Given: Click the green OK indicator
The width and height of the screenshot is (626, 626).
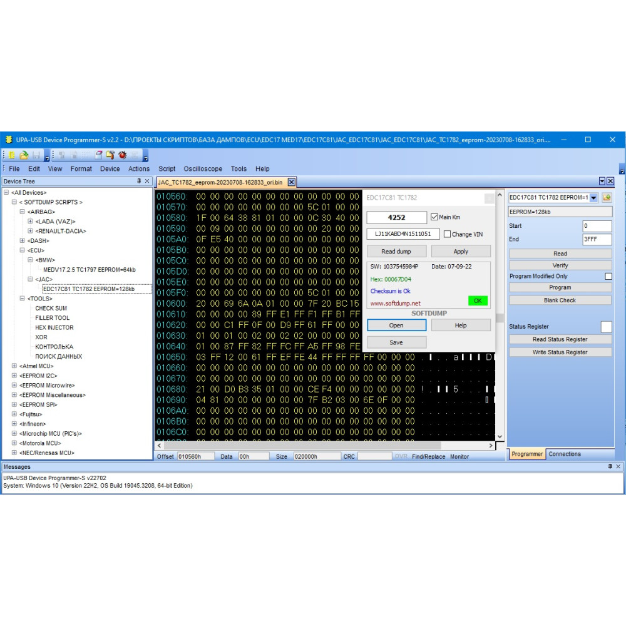Looking at the screenshot, I should click(478, 300).
